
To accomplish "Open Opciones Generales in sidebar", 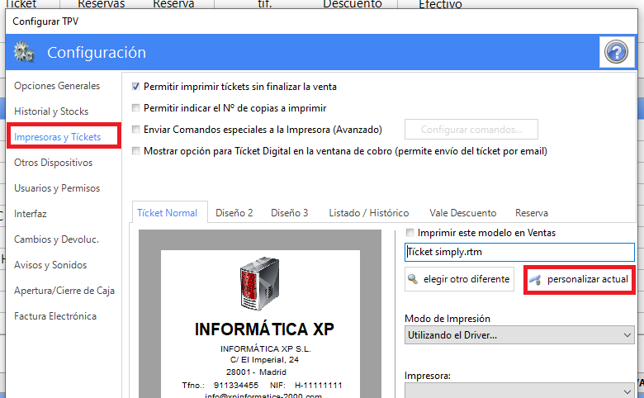I will click(57, 86).
